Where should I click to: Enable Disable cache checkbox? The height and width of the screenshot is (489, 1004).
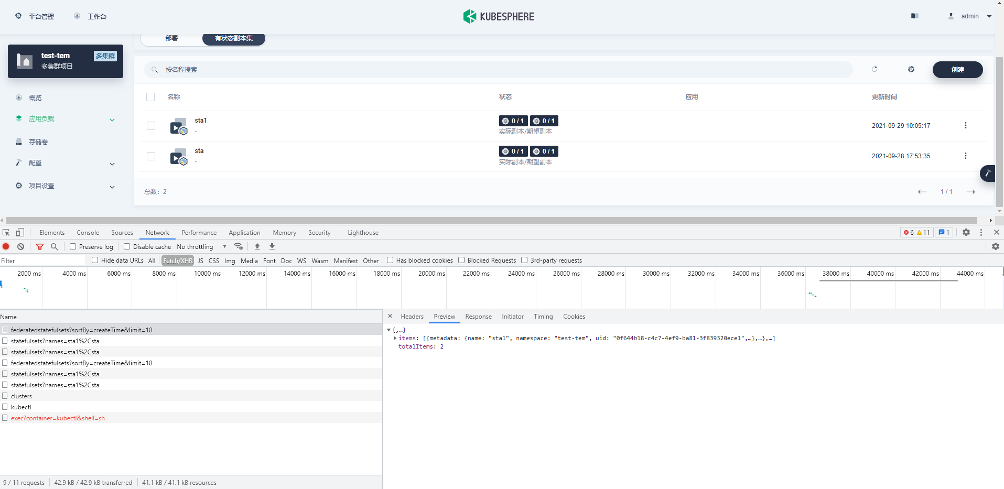127,246
